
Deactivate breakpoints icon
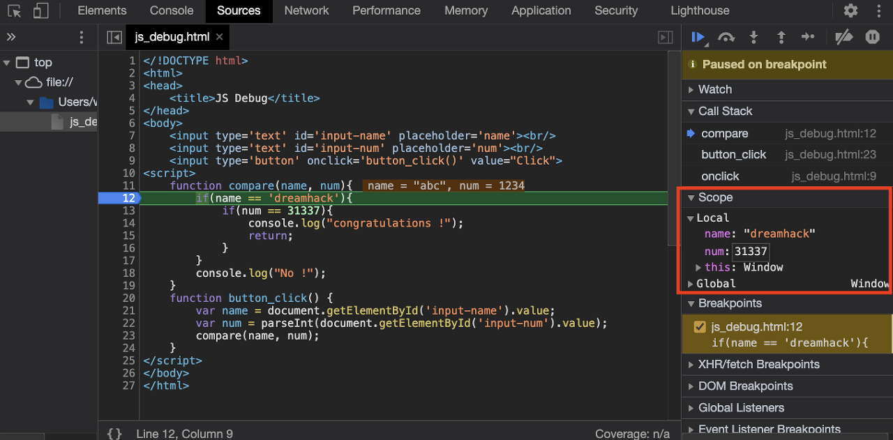pos(844,37)
